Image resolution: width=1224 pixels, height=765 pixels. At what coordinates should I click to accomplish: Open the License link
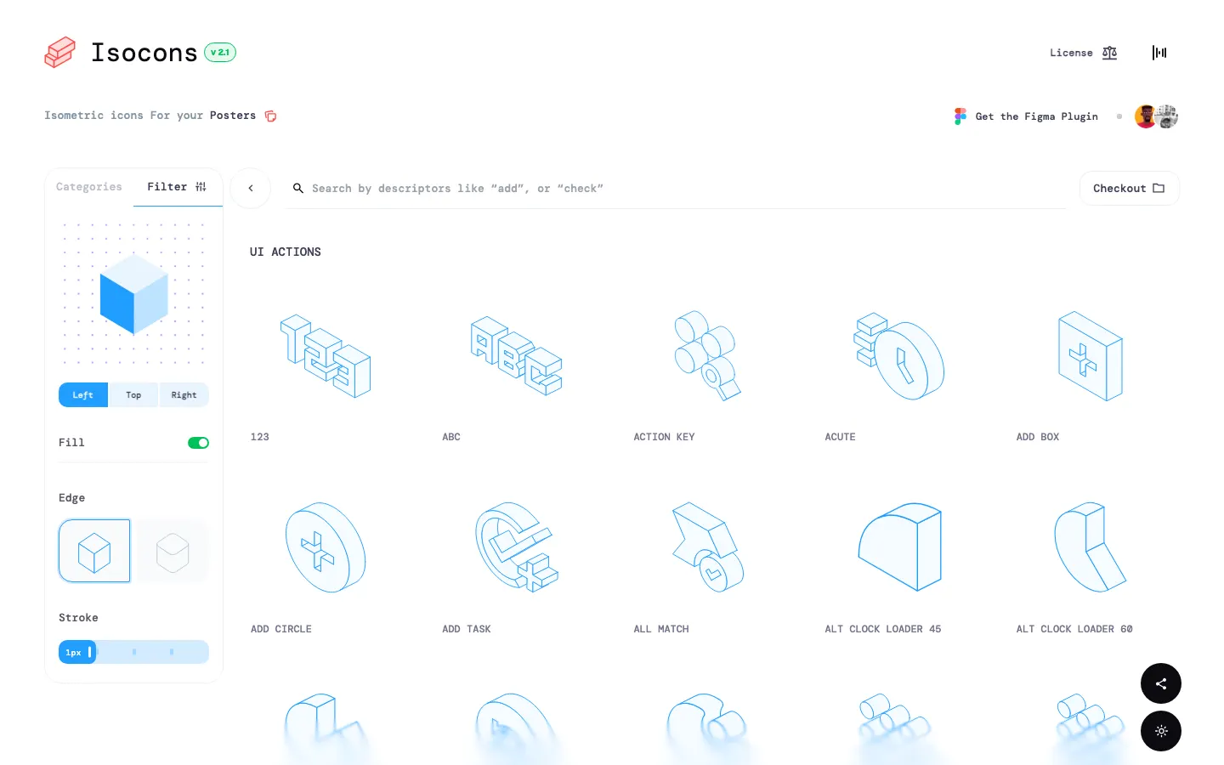point(1083,53)
